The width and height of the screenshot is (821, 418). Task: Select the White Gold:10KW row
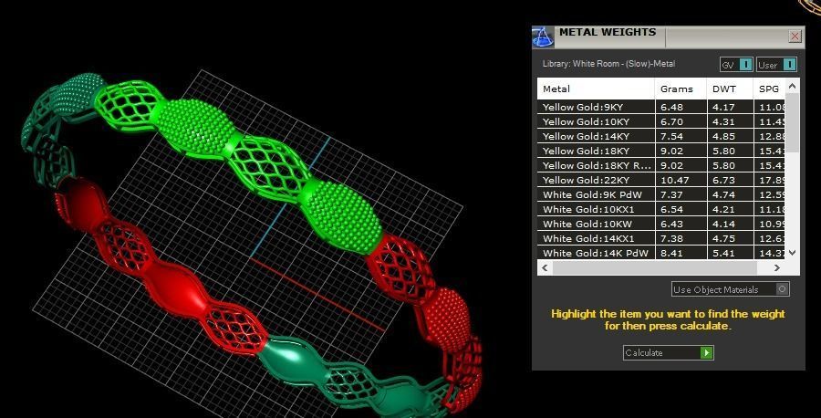pos(660,225)
